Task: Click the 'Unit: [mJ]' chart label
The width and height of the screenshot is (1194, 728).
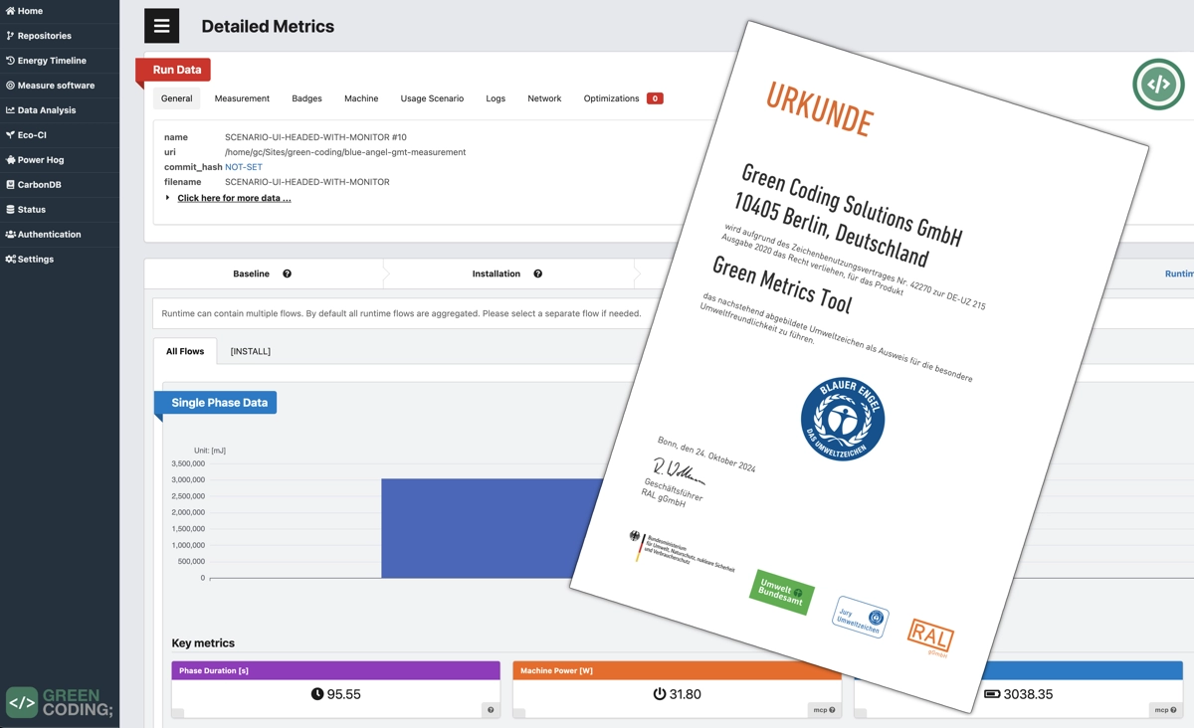Action: click(210, 451)
